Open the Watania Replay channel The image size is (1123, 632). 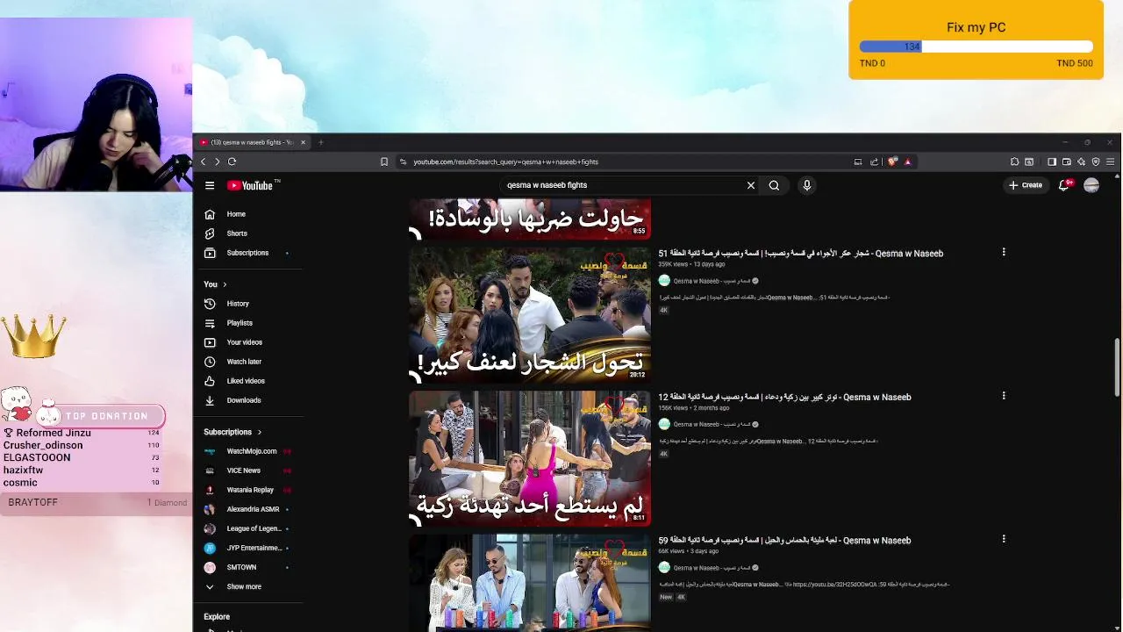[x=249, y=490]
